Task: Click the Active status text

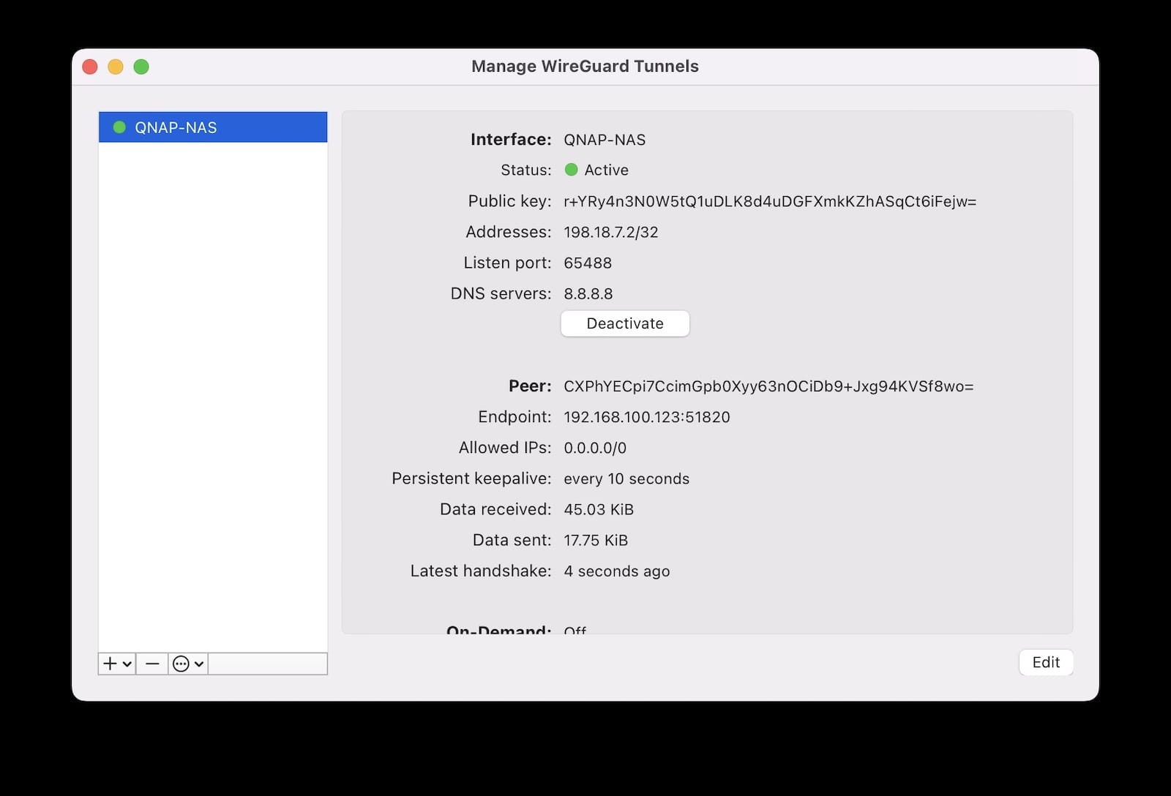Action: pyautogui.click(x=607, y=170)
